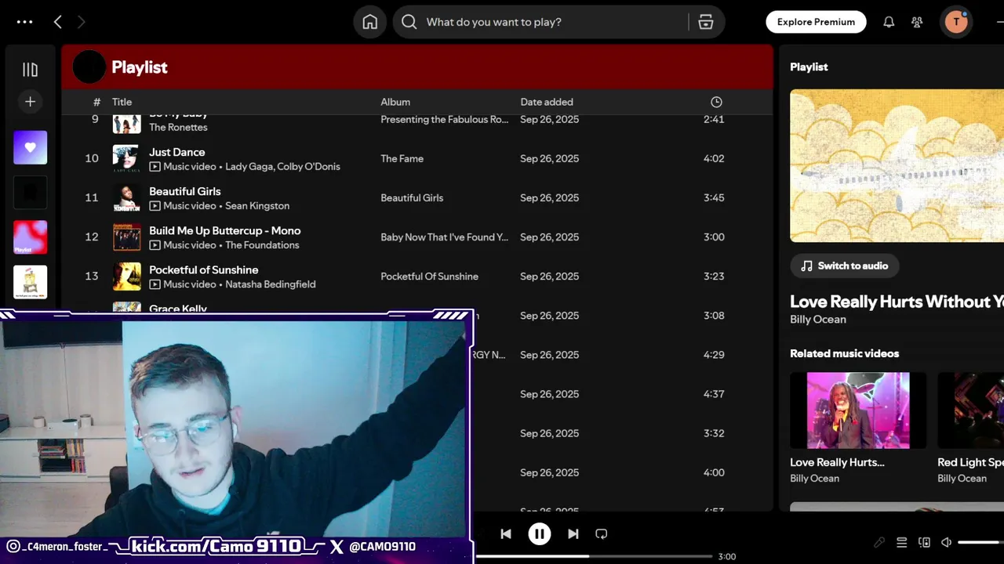Image resolution: width=1004 pixels, height=564 pixels.
Task: Open Baby Now That I've Found You album
Action: point(444,237)
